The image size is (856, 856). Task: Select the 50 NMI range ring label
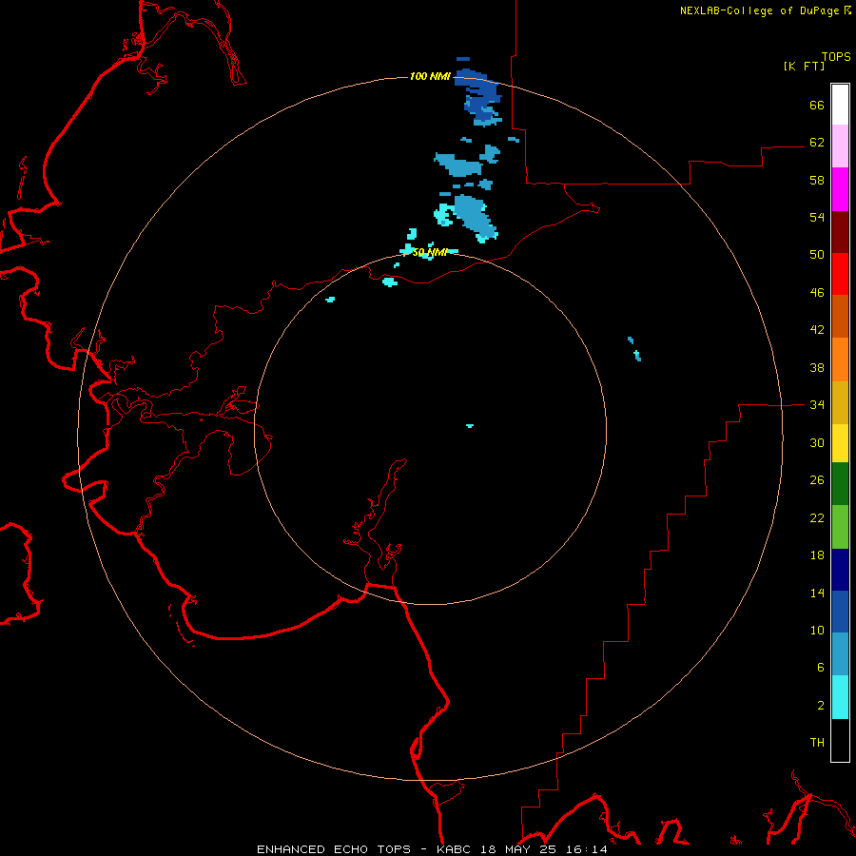coord(430,252)
